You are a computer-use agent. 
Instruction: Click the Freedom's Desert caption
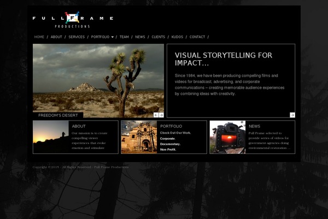(58, 115)
